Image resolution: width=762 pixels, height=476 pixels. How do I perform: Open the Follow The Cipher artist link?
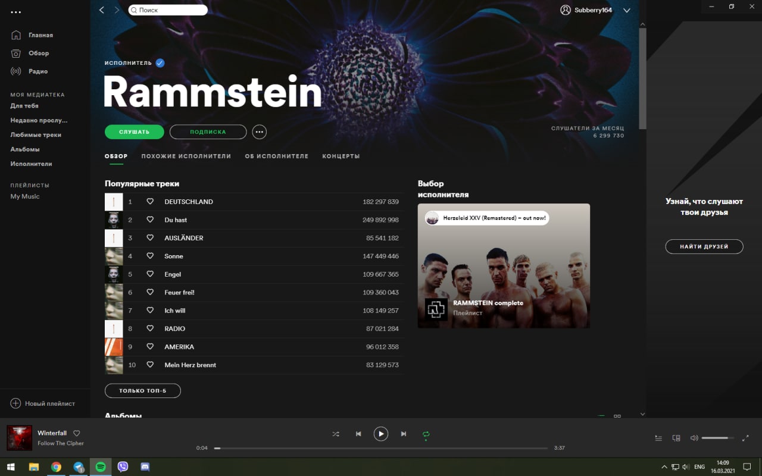tap(61, 443)
